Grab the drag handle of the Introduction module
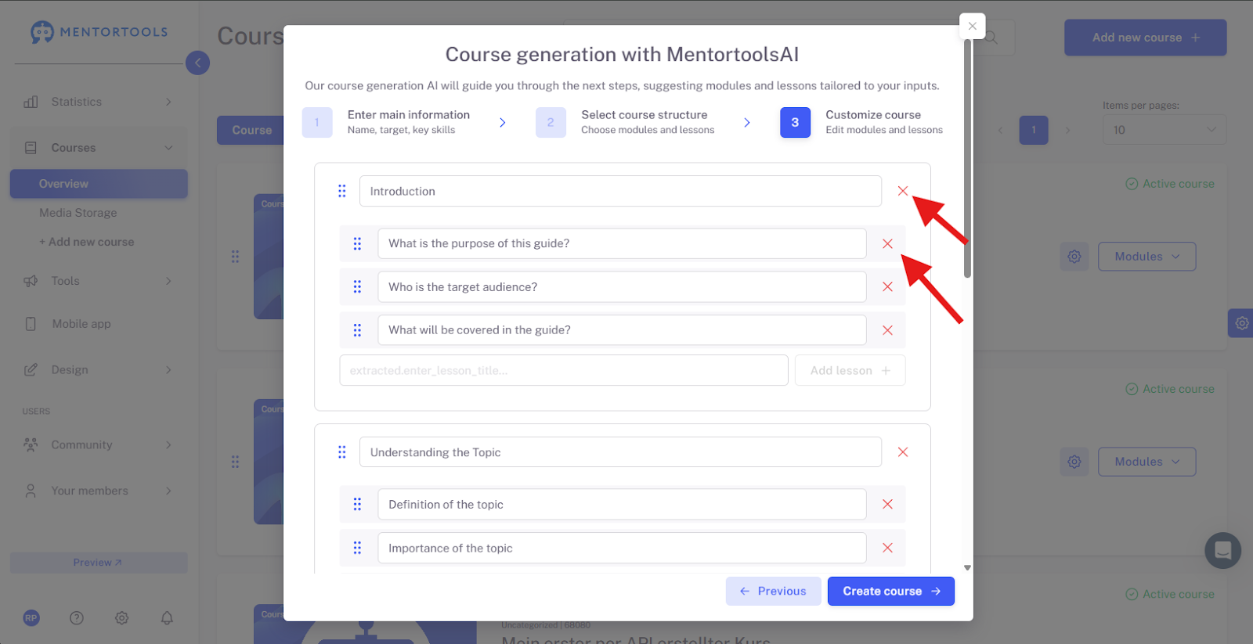Image resolution: width=1253 pixels, height=644 pixels. tap(342, 191)
